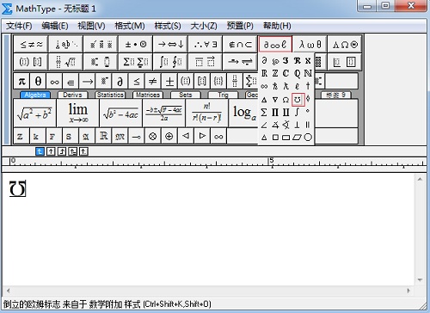430x313 pixels.
Task: Open the 文件(F) menu
Action: point(19,26)
